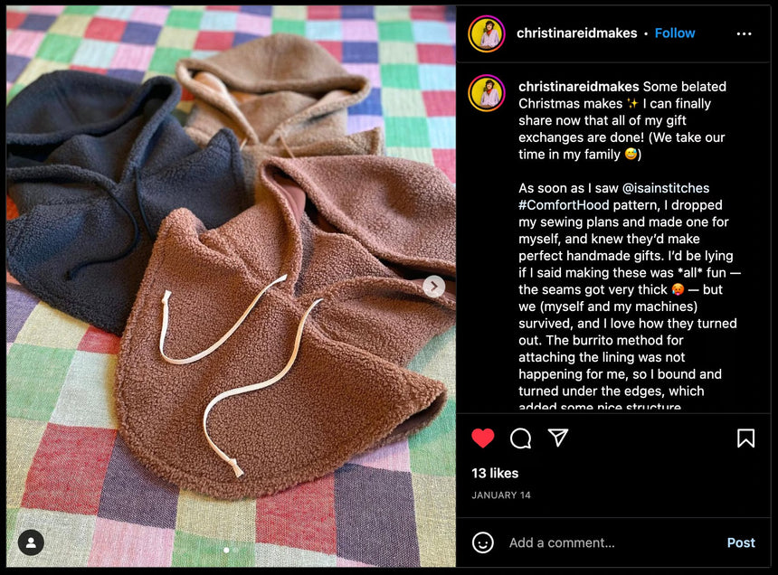Jump to the second carousel dot indicator
This screenshot has width=778, height=575.
(236, 551)
